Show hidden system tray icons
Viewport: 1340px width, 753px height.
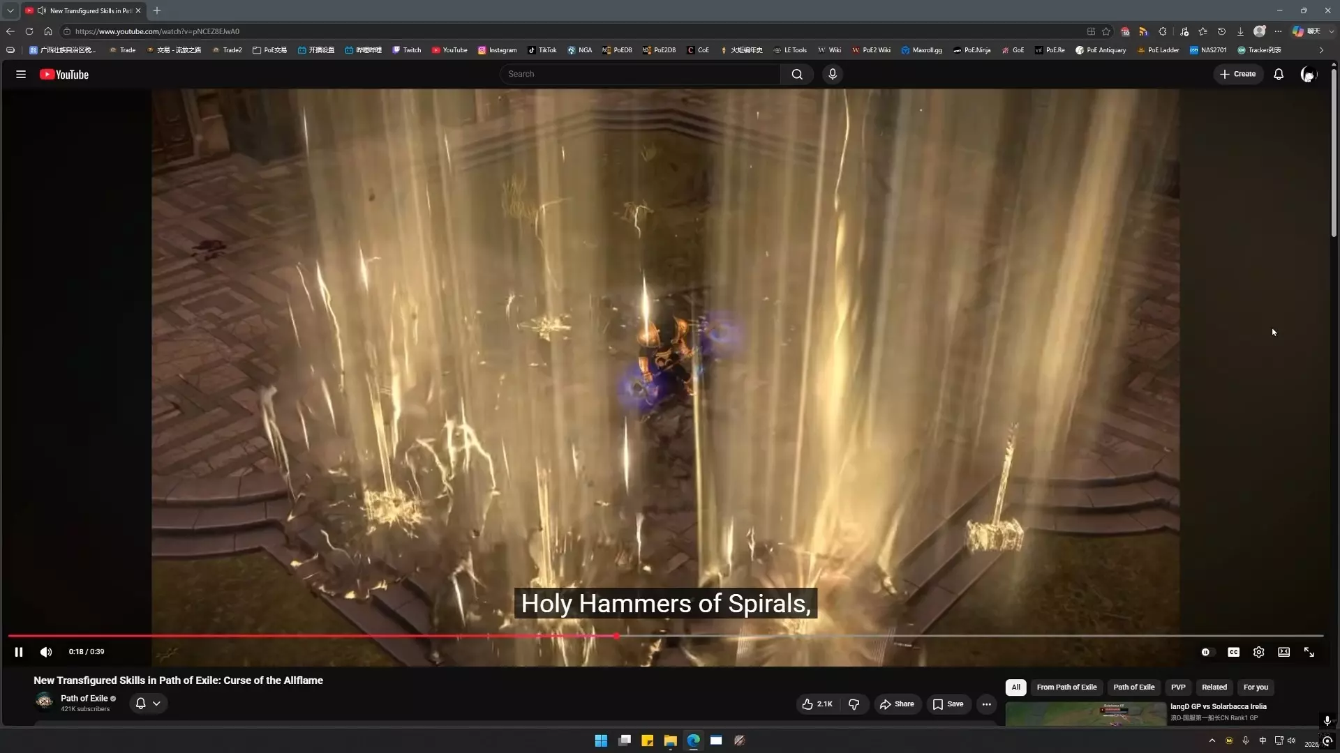[1212, 740]
